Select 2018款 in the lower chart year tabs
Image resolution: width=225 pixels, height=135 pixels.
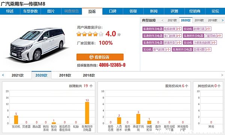pos(89,75)
